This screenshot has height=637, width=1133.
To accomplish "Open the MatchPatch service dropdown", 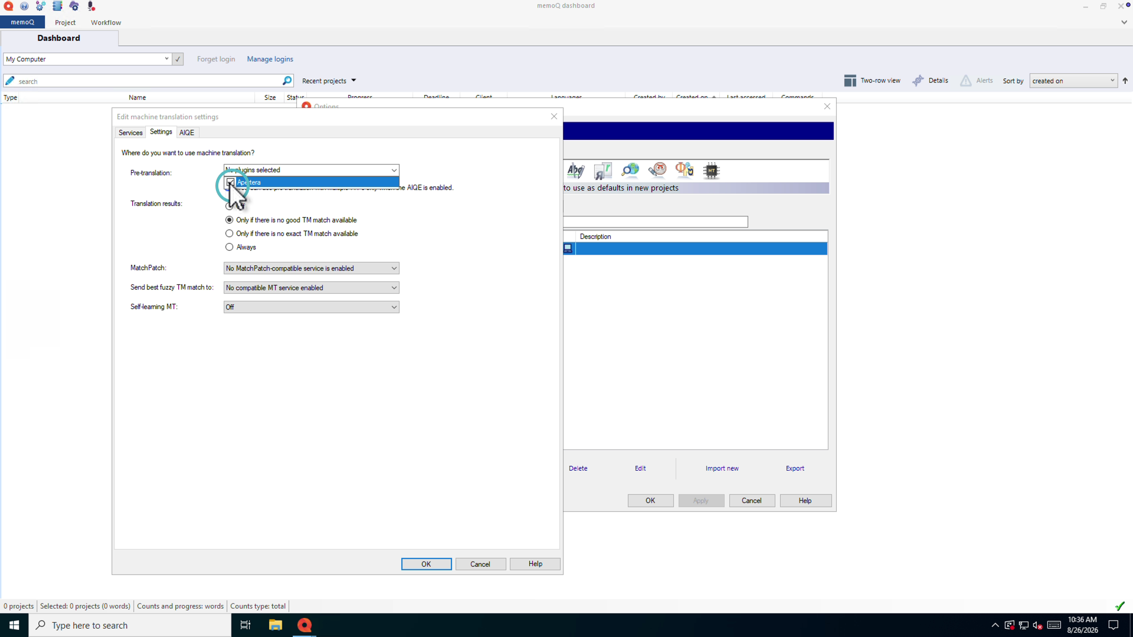I will tap(312, 268).
